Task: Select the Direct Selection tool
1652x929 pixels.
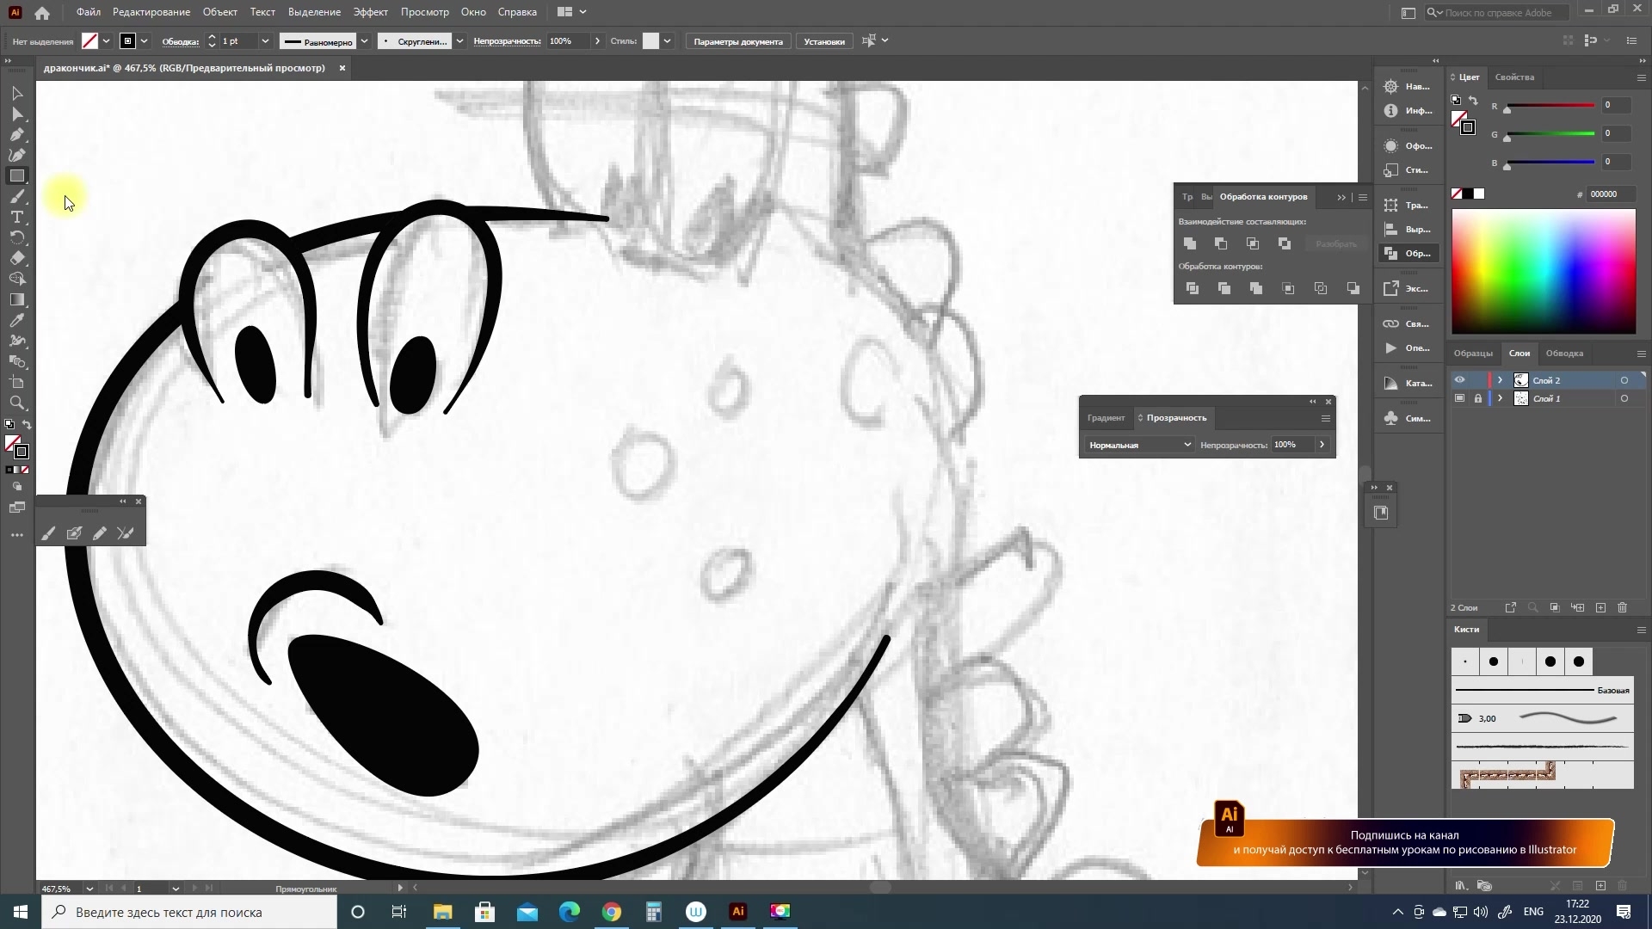Action: [17, 114]
